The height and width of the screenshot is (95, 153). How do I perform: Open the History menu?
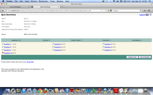[x=34, y=1]
